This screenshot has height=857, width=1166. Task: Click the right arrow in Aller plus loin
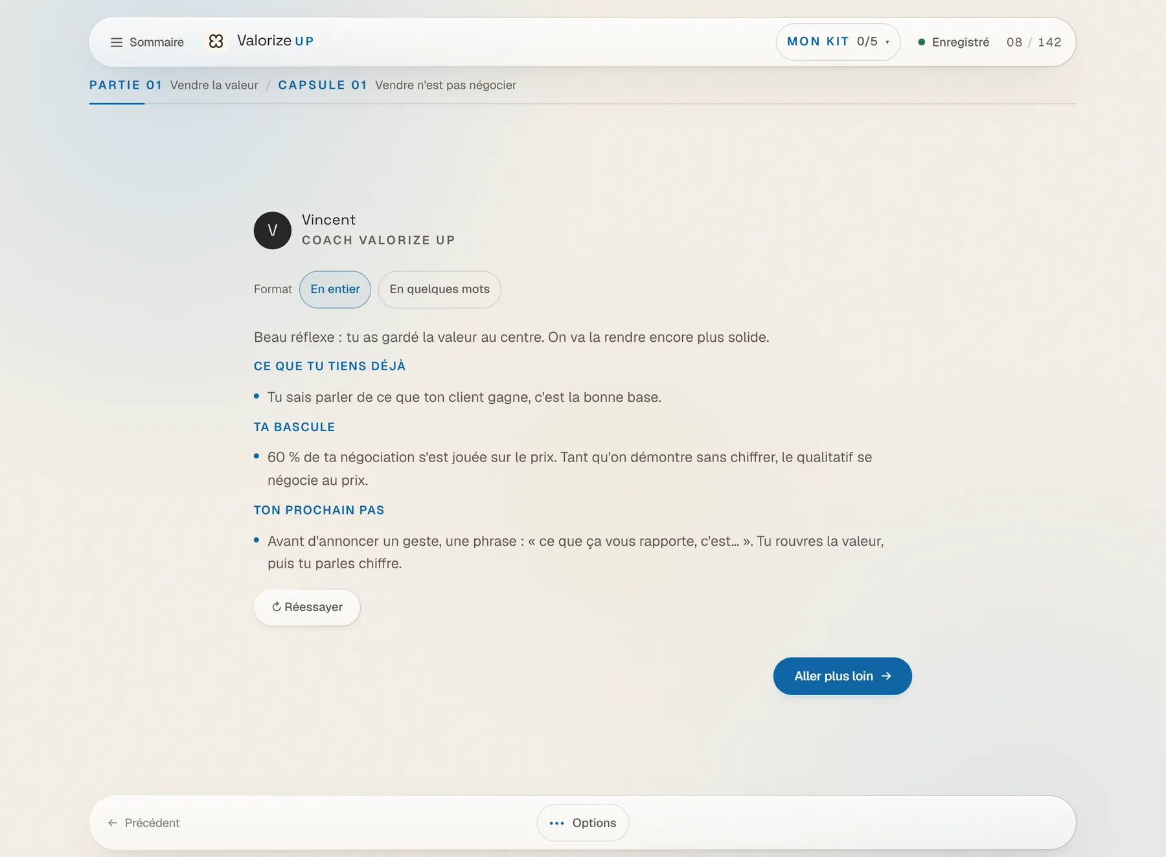[886, 676]
